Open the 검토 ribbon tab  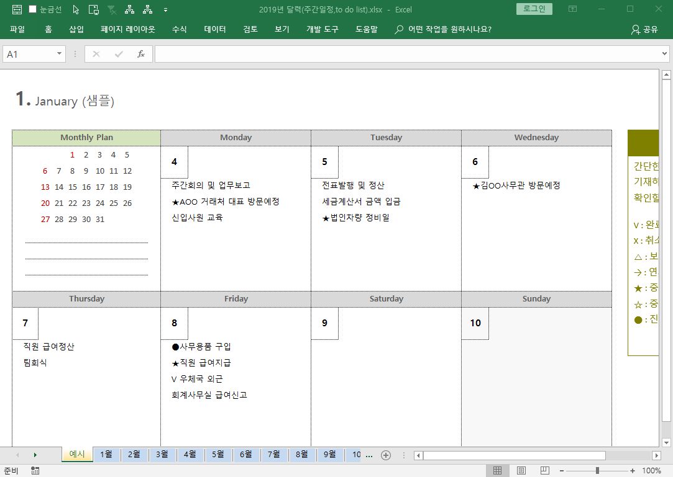coord(250,29)
